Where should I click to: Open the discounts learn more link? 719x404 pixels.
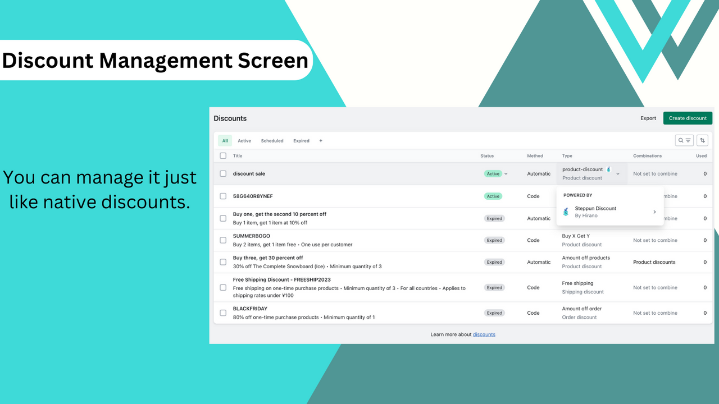(x=484, y=334)
